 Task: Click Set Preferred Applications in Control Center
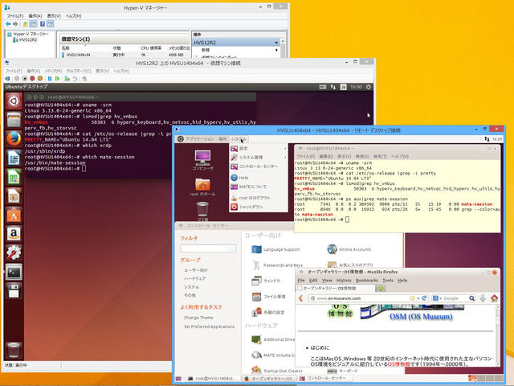tap(209, 326)
